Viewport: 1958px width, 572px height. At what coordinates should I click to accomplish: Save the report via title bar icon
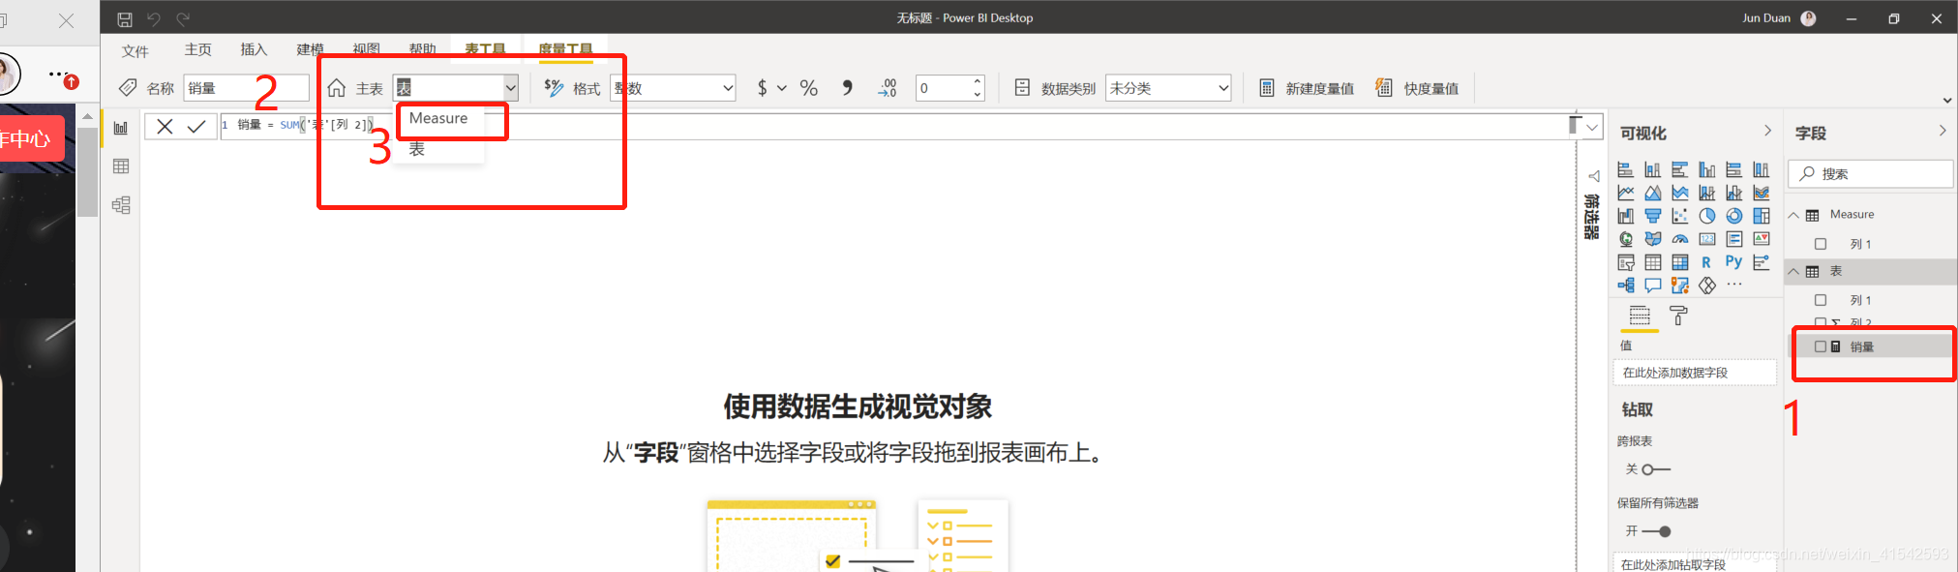tap(125, 18)
